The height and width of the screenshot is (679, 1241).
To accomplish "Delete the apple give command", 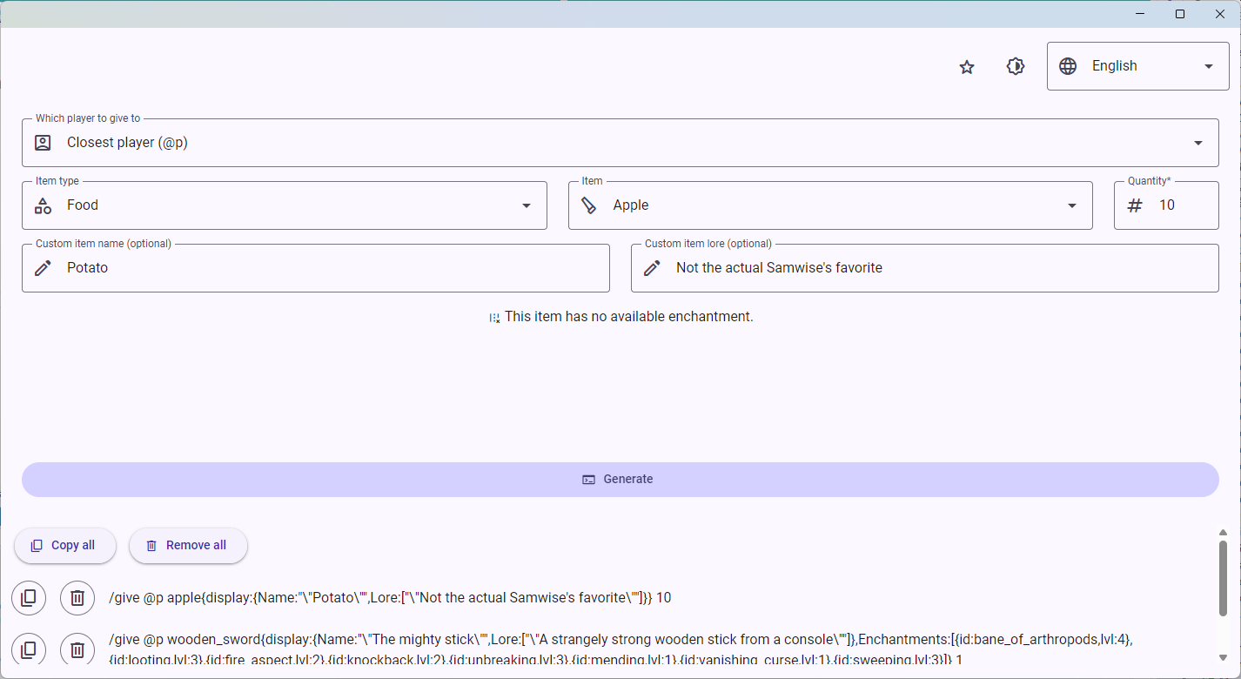I will [77, 598].
